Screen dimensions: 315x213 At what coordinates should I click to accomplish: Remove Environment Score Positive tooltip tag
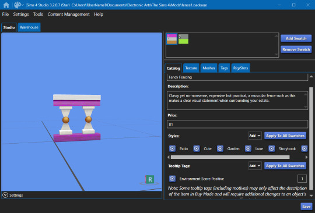(x=172, y=179)
